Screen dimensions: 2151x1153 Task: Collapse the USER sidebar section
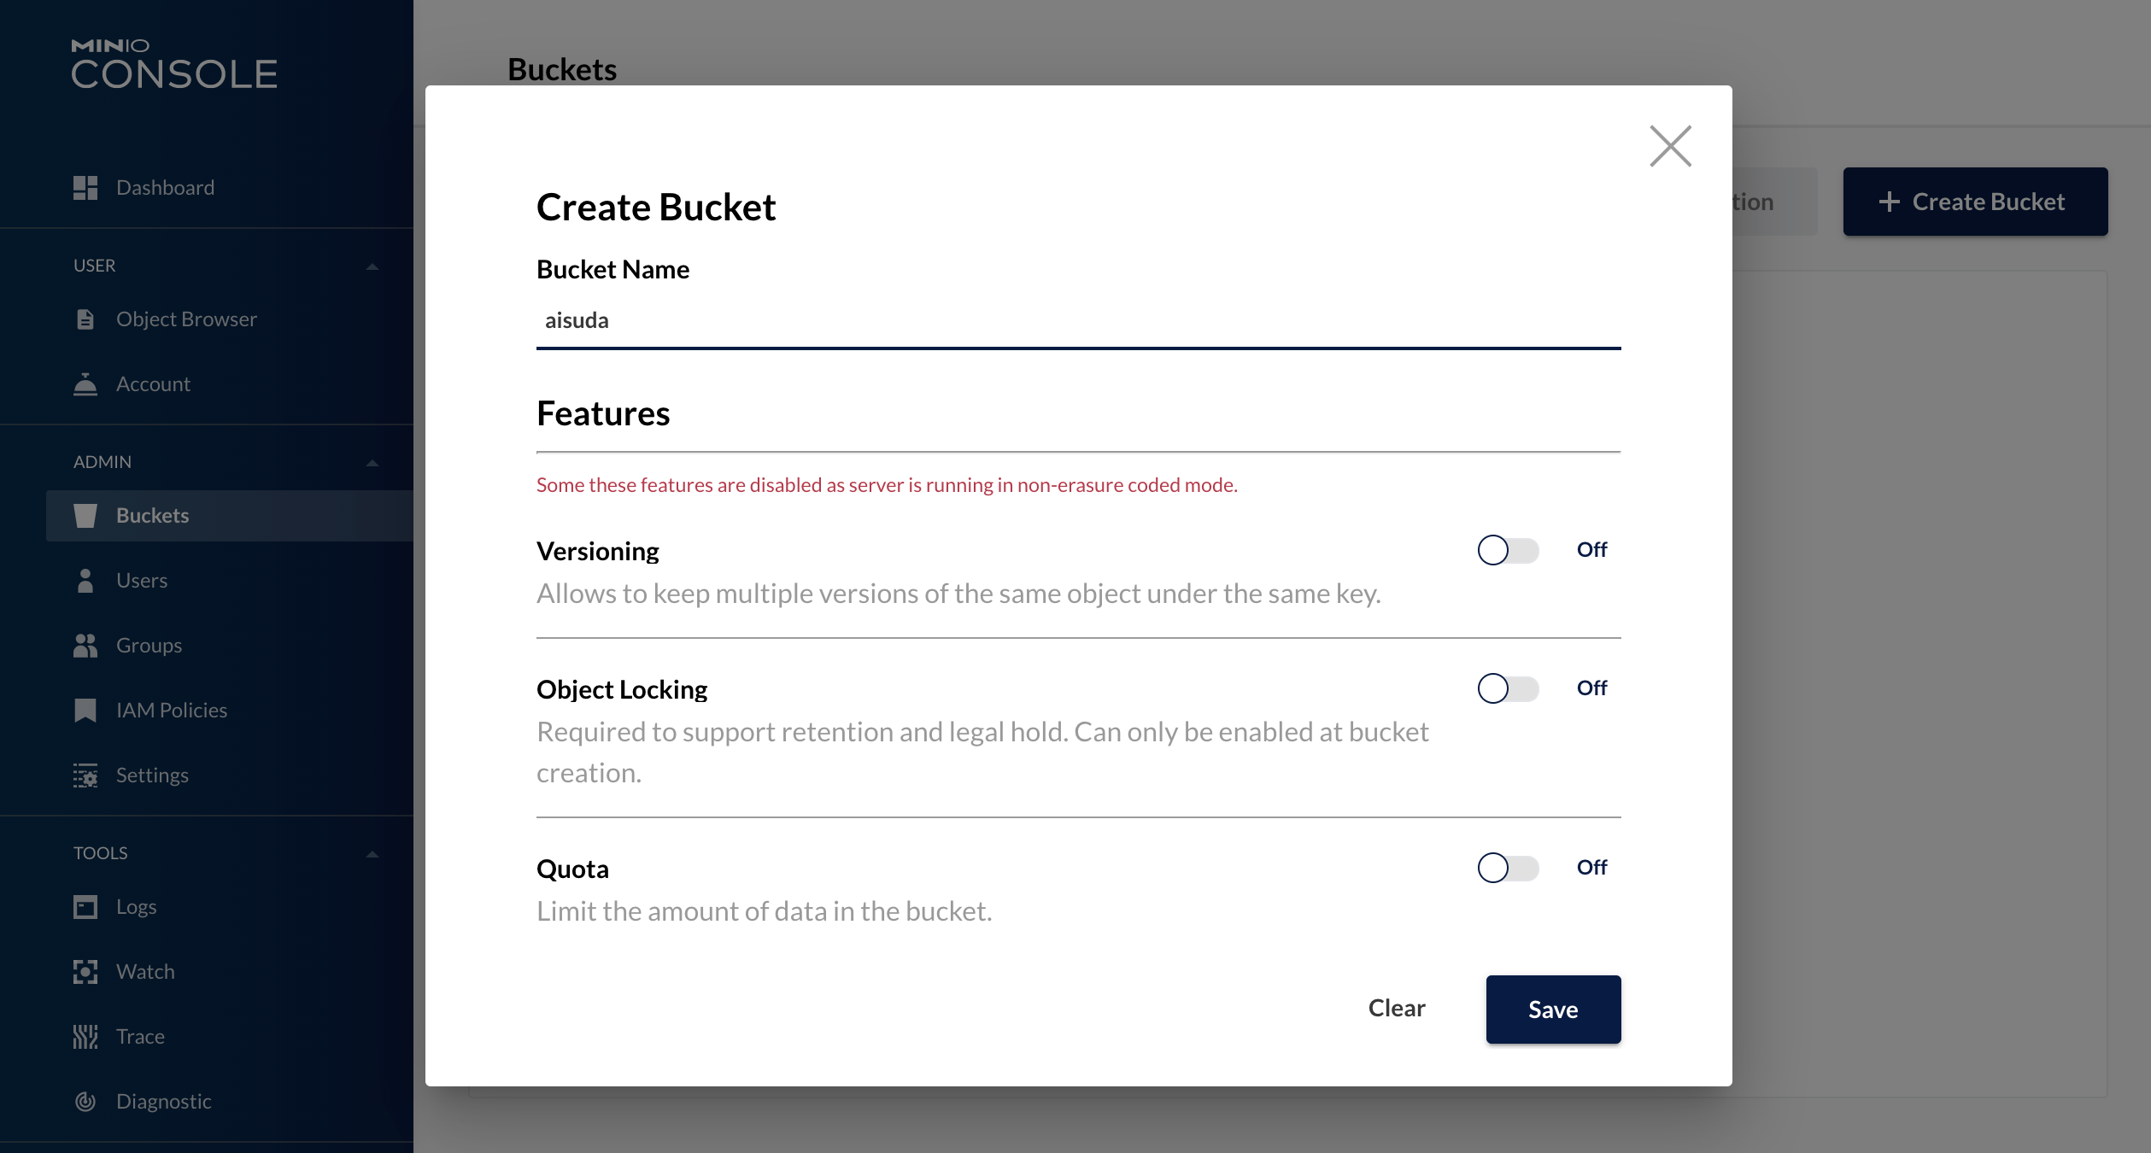pyautogui.click(x=372, y=266)
